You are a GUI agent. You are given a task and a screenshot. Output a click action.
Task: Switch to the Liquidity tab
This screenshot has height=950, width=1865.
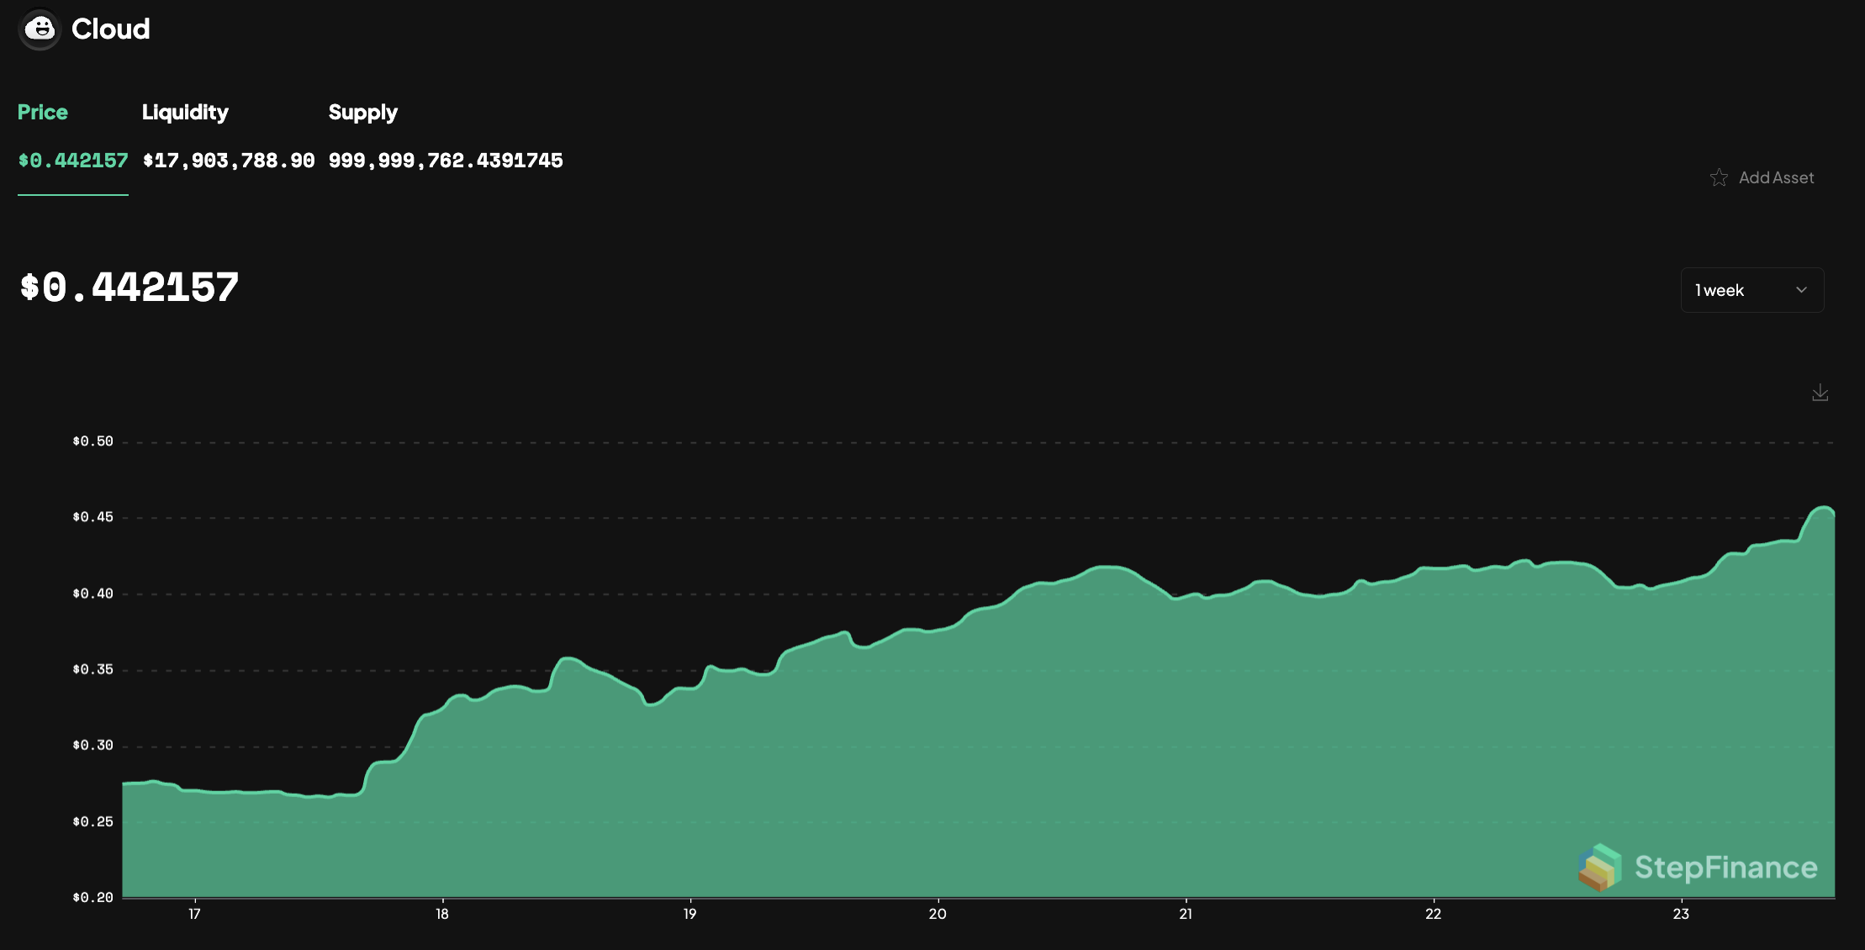(186, 112)
